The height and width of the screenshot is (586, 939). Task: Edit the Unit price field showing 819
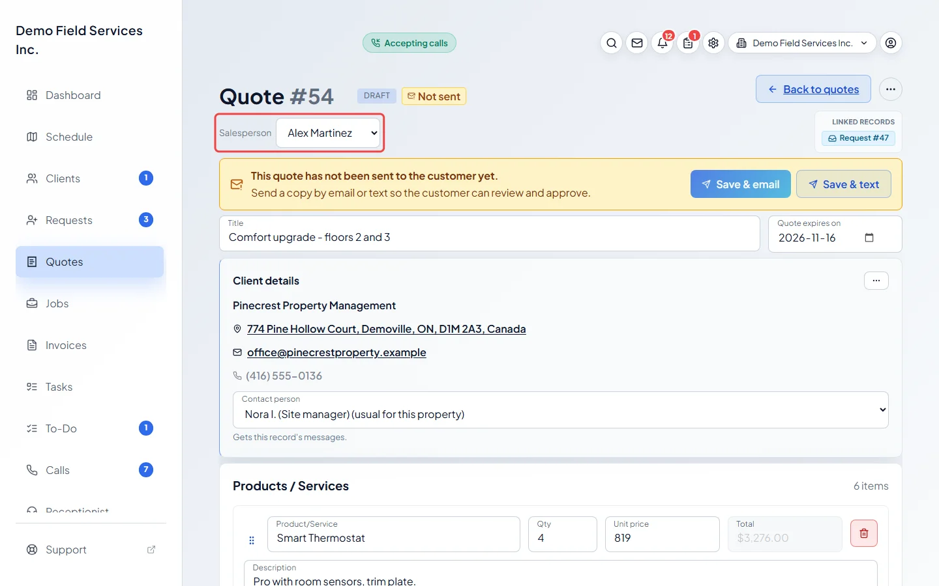point(663,534)
